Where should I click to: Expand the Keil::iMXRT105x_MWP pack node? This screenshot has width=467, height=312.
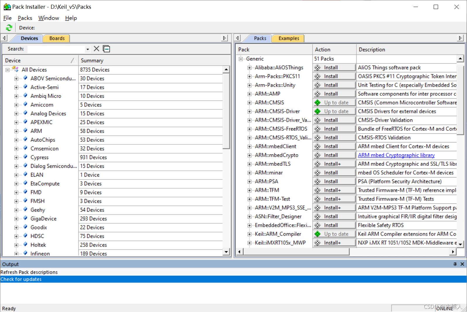(x=250, y=243)
